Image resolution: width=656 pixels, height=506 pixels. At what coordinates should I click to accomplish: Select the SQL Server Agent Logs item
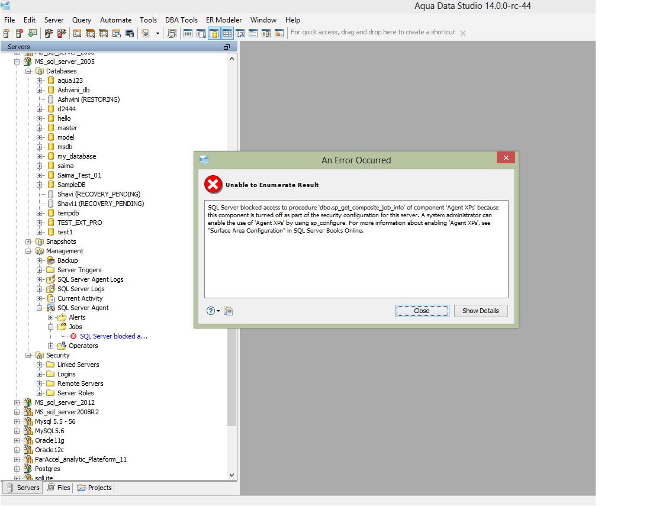coord(91,279)
